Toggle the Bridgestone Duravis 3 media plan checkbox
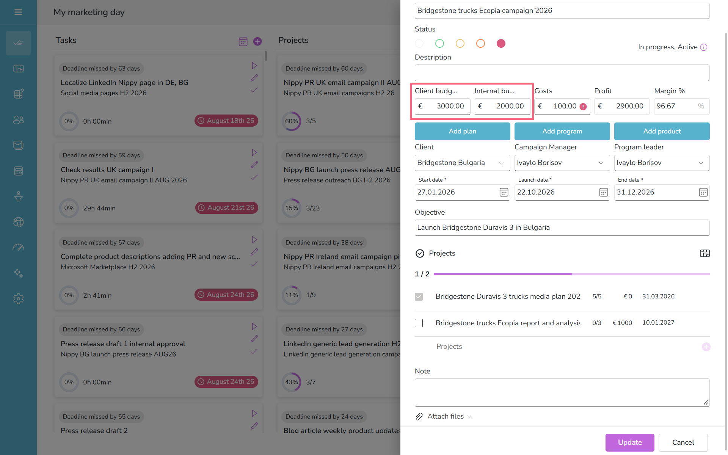Viewport: 728px width, 455px height. [419, 297]
